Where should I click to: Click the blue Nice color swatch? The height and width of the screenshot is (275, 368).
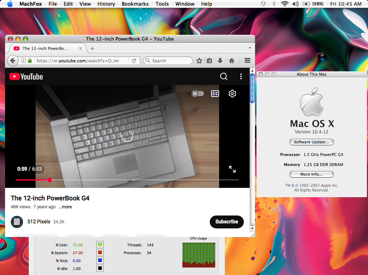point(100,260)
